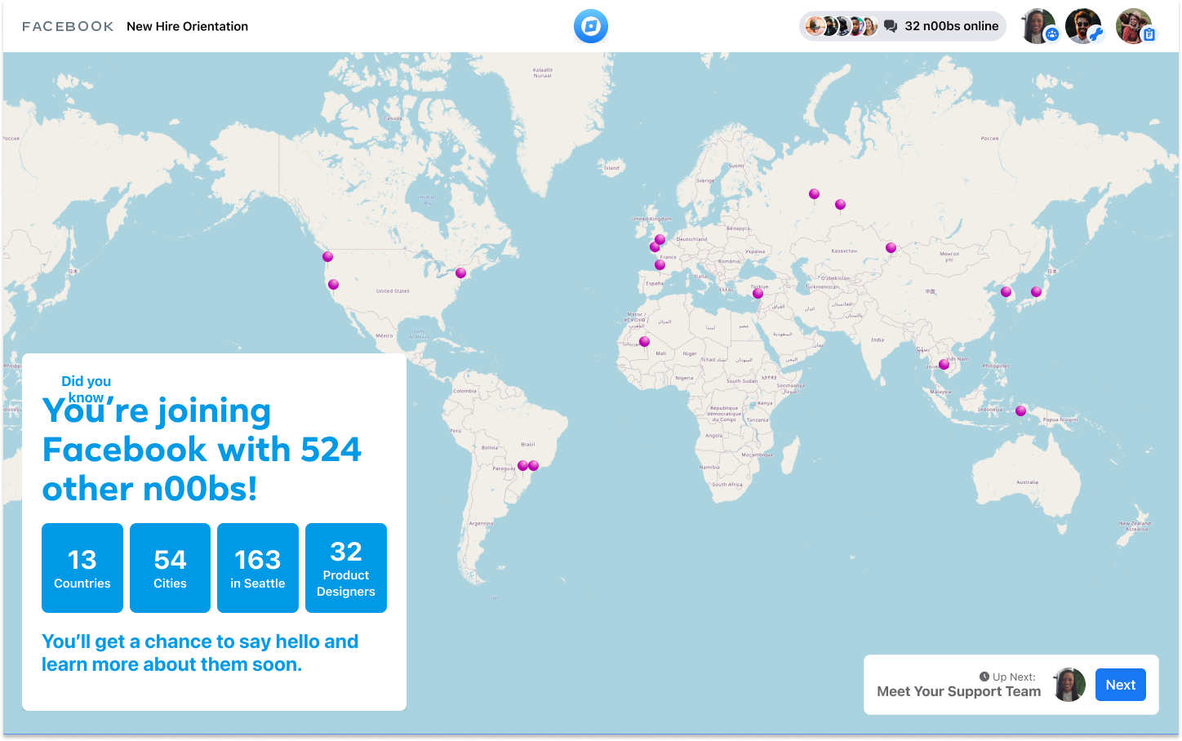Select the New Hire Orientation title
Viewport: 1182px width, 741px height.
pyautogui.click(x=187, y=26)
